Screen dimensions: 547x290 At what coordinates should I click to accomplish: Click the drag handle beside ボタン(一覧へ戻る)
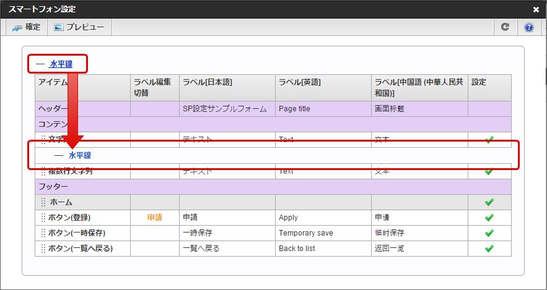pos(43,249)
